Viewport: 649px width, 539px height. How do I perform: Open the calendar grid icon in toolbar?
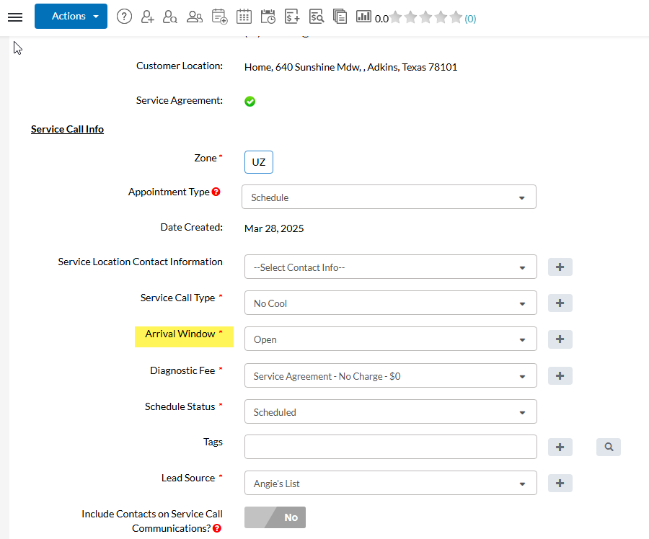click(244, 17)
